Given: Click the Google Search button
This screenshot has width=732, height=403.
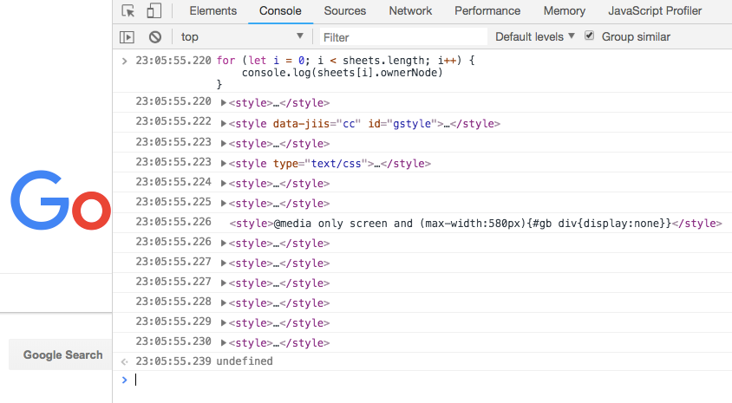Looking at the screenshot, I should pyautogui.click(x=62, y=354).
